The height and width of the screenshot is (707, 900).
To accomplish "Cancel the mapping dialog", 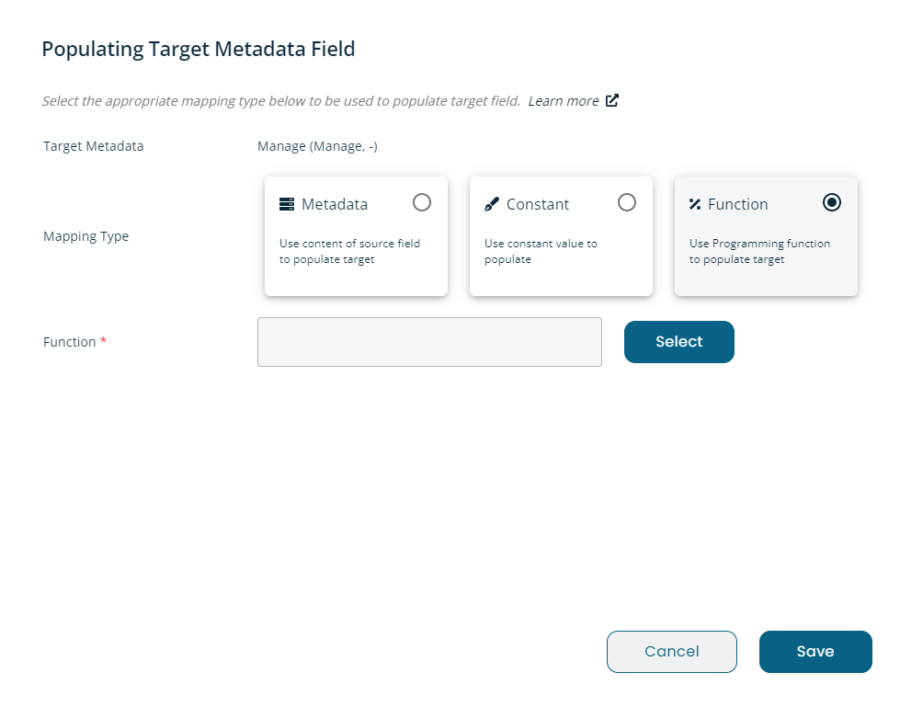I will (672, 652).
